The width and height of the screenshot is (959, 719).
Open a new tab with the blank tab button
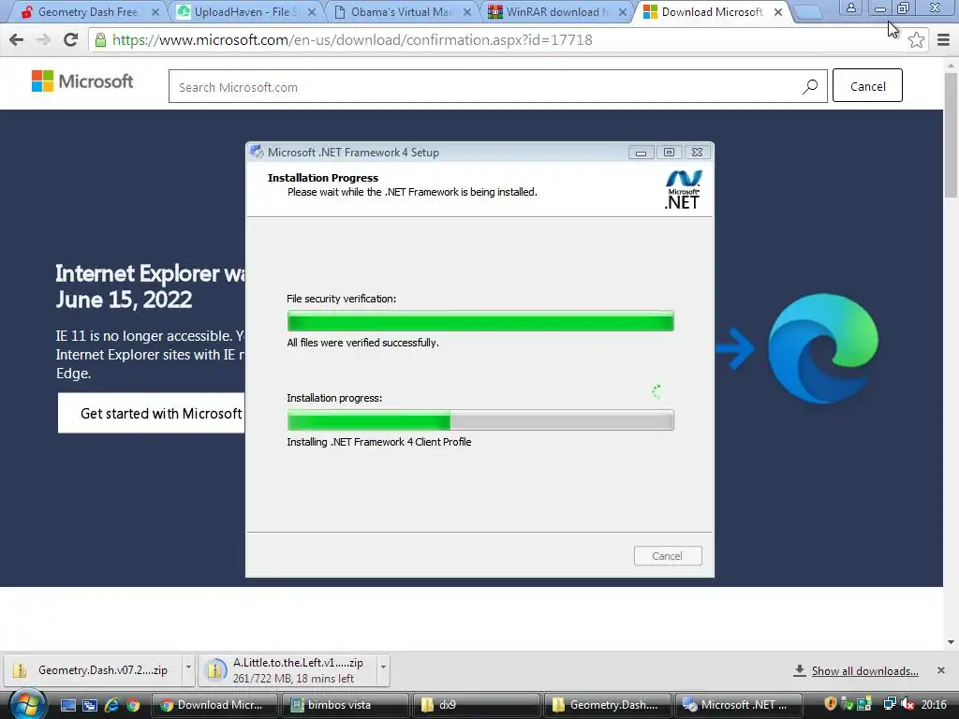click(808, 13)
